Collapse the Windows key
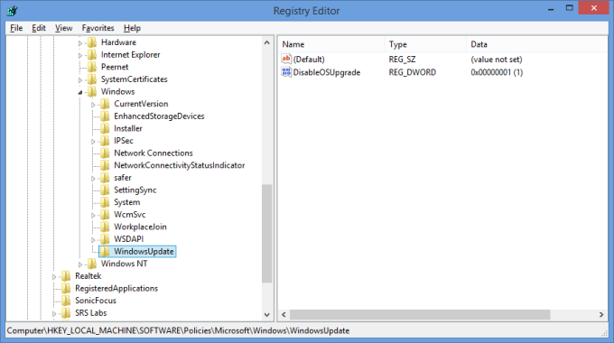This screenshot has height=343, width=614. (80, 92)
